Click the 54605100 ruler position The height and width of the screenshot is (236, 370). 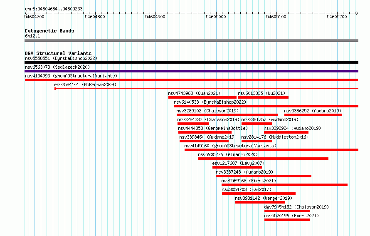276,17
